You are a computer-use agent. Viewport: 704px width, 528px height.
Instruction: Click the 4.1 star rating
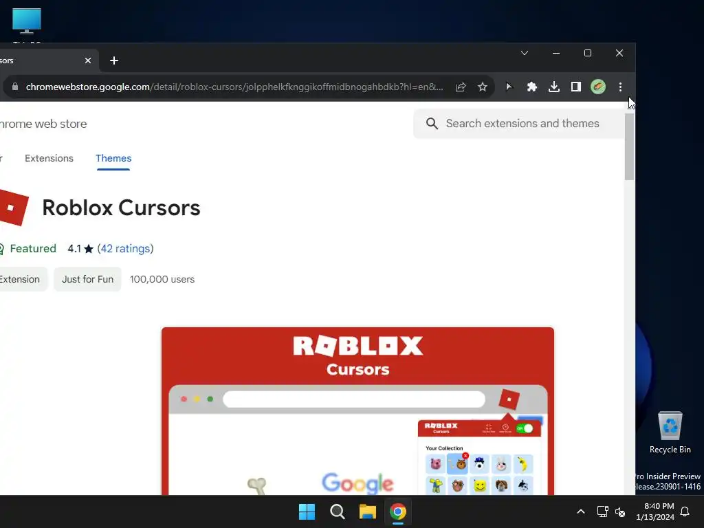click(x=80, y=248)
